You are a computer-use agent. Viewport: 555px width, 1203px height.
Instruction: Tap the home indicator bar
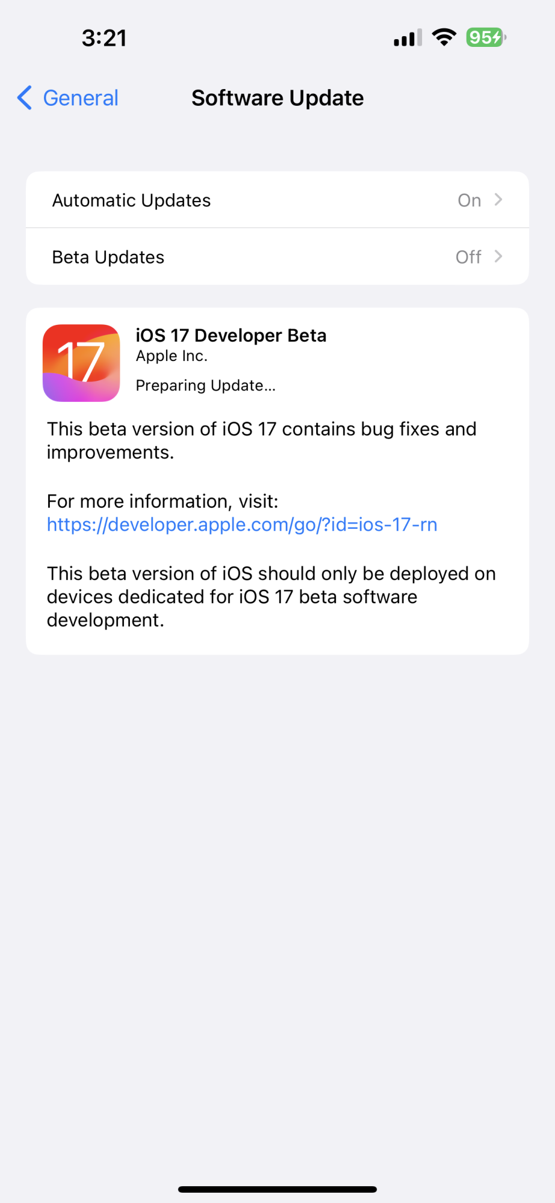(x=277, y=1189)
